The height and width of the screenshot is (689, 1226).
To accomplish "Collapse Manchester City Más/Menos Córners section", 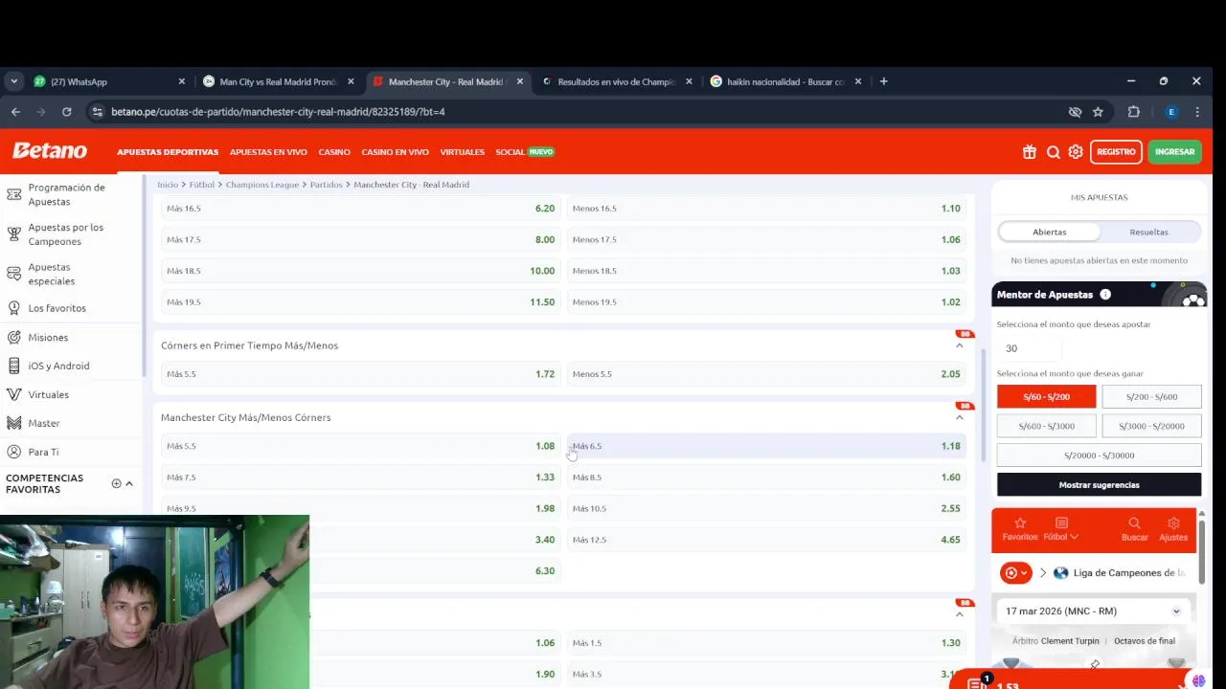I will [x=959, y=417].
